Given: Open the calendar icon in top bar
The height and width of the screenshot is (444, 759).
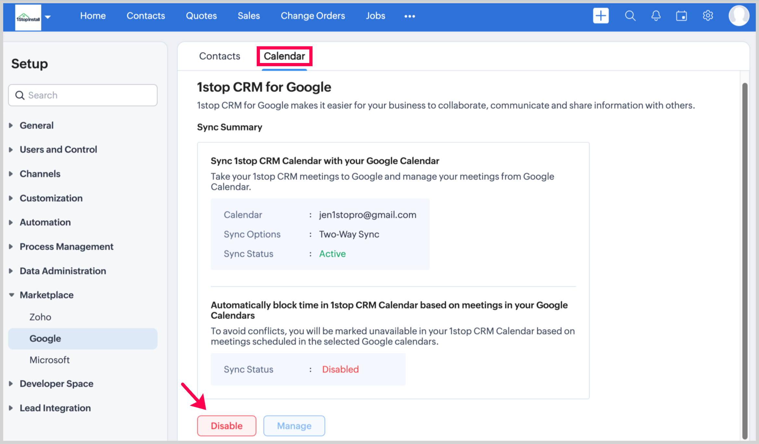Looking at the screenshot, I should click(681, 16).
